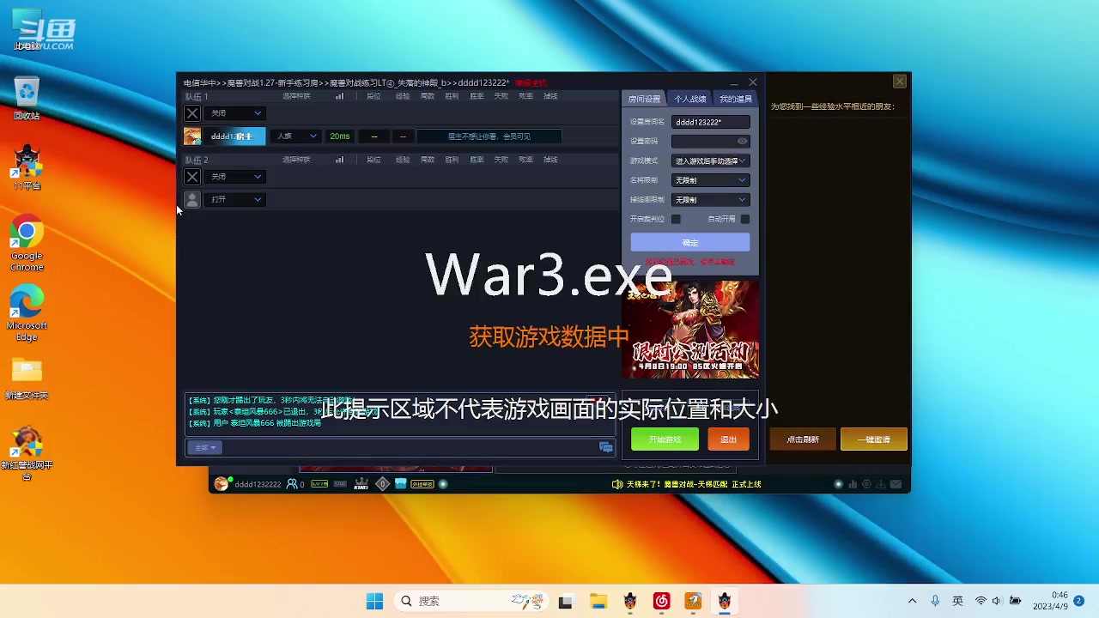Image resolution: width=1099 pixels, height=618 pixels.
Task: Click the friends count icon in status bar
Action: pyautogui.click(x=292, y=484)
